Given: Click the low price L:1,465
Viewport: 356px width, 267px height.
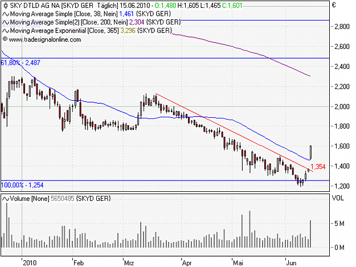Looking at the screenshot, I should (210, 6).
